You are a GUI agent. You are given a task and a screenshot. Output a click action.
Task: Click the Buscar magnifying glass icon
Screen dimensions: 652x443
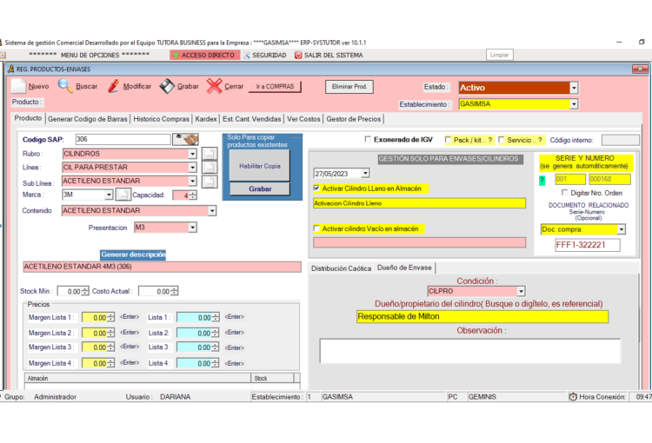65,86
